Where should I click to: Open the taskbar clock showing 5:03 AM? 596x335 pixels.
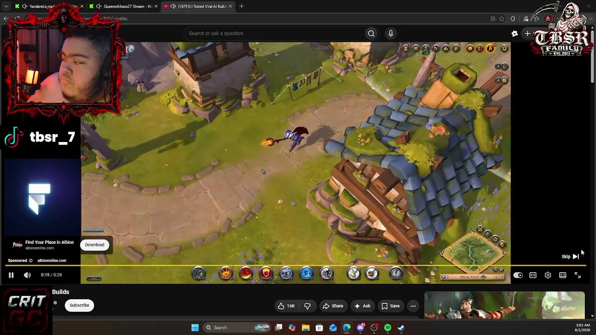(583, 328)
